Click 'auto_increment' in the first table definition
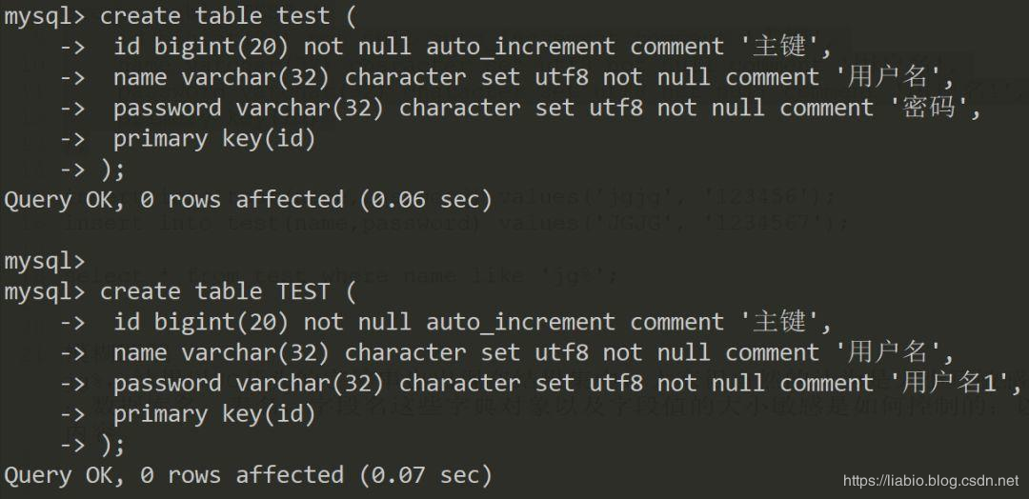The width and height of the screenshot is (1029, 499). 520,47
